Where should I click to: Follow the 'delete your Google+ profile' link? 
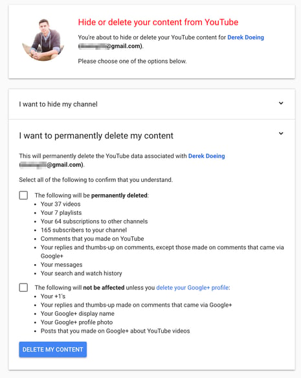tap(192, 287)
